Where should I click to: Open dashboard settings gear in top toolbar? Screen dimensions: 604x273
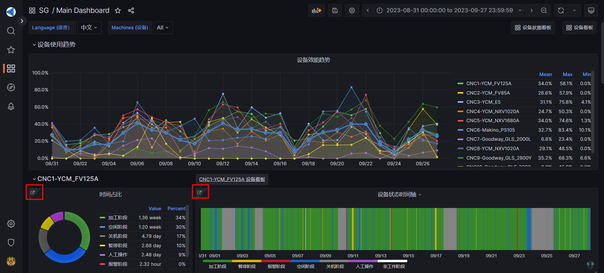tap(352, 10)
